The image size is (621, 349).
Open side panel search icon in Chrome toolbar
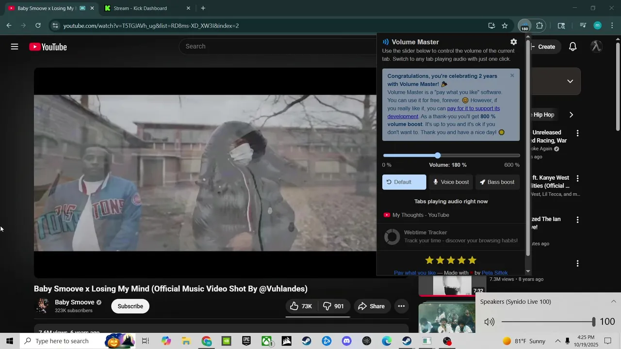tap(561, 26)
